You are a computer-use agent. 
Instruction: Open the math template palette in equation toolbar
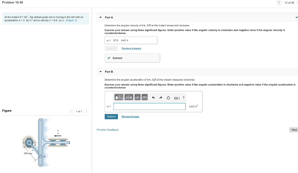pos(119,97)
